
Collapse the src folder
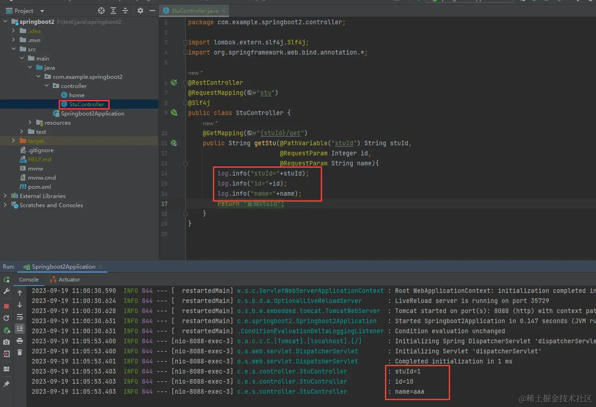(14, 49)
